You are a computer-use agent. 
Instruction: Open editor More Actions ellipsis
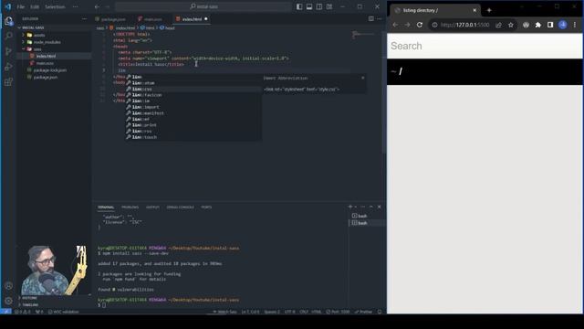[380, 18]
